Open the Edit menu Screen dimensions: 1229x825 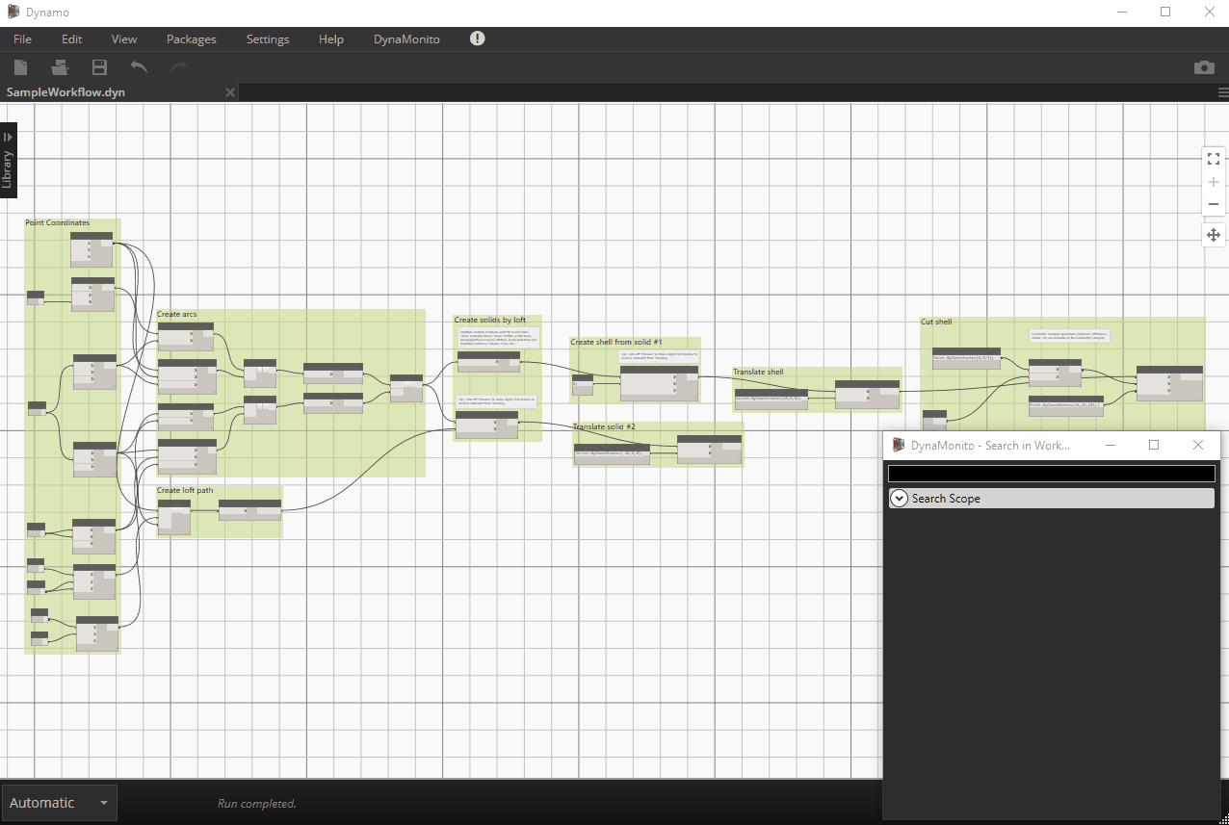tap(72, 39)
